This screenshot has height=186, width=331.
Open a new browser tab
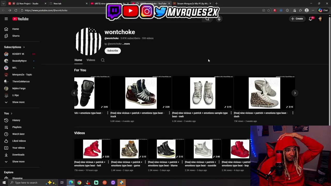click(x=216, y=4)
